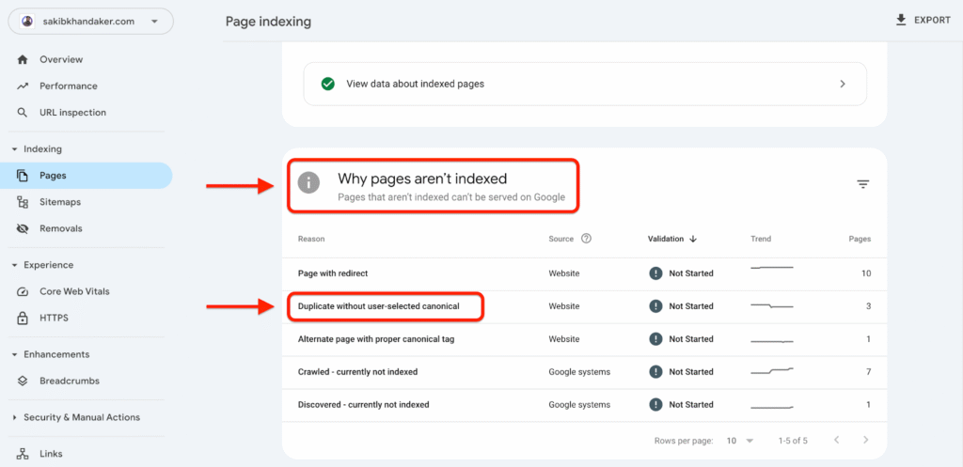Open Crawled - currently not indexed row

pos(357,372)
